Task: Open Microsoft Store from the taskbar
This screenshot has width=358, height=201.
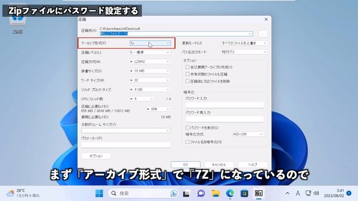Action: pos(244,193)
